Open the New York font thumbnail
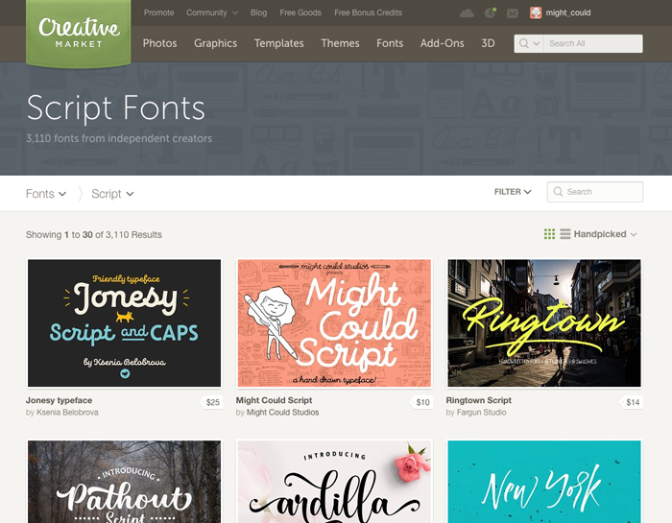This screenshot has height=523, width=672. (x=544, y=482)
